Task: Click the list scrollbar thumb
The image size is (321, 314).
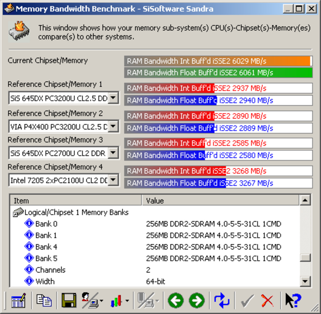Action: (305, 258)
